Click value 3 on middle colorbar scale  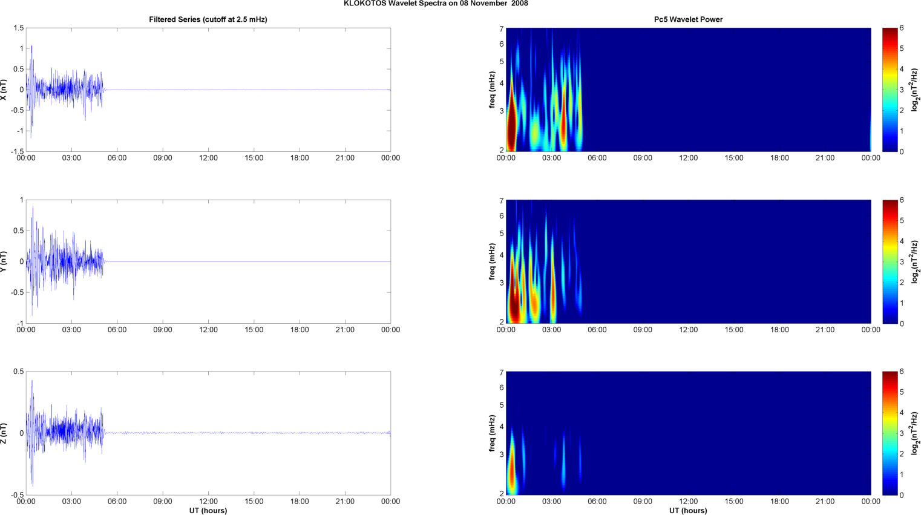(x=902, y=262)
